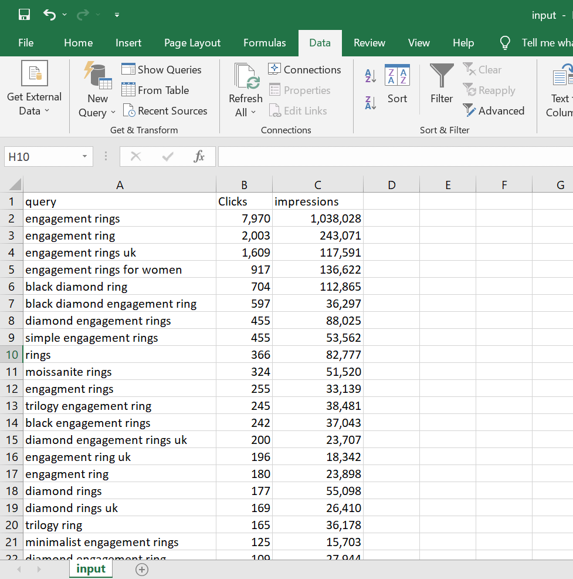573x579 pixels.
Task: Expand the Name Box dropdown arrow
Action: click(85, 157)
